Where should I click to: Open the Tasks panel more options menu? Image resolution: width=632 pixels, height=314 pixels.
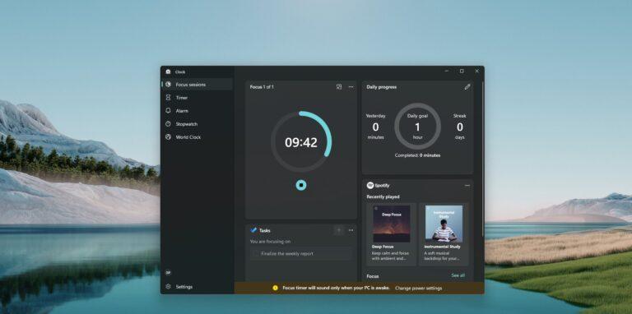(x=351, y=230)
